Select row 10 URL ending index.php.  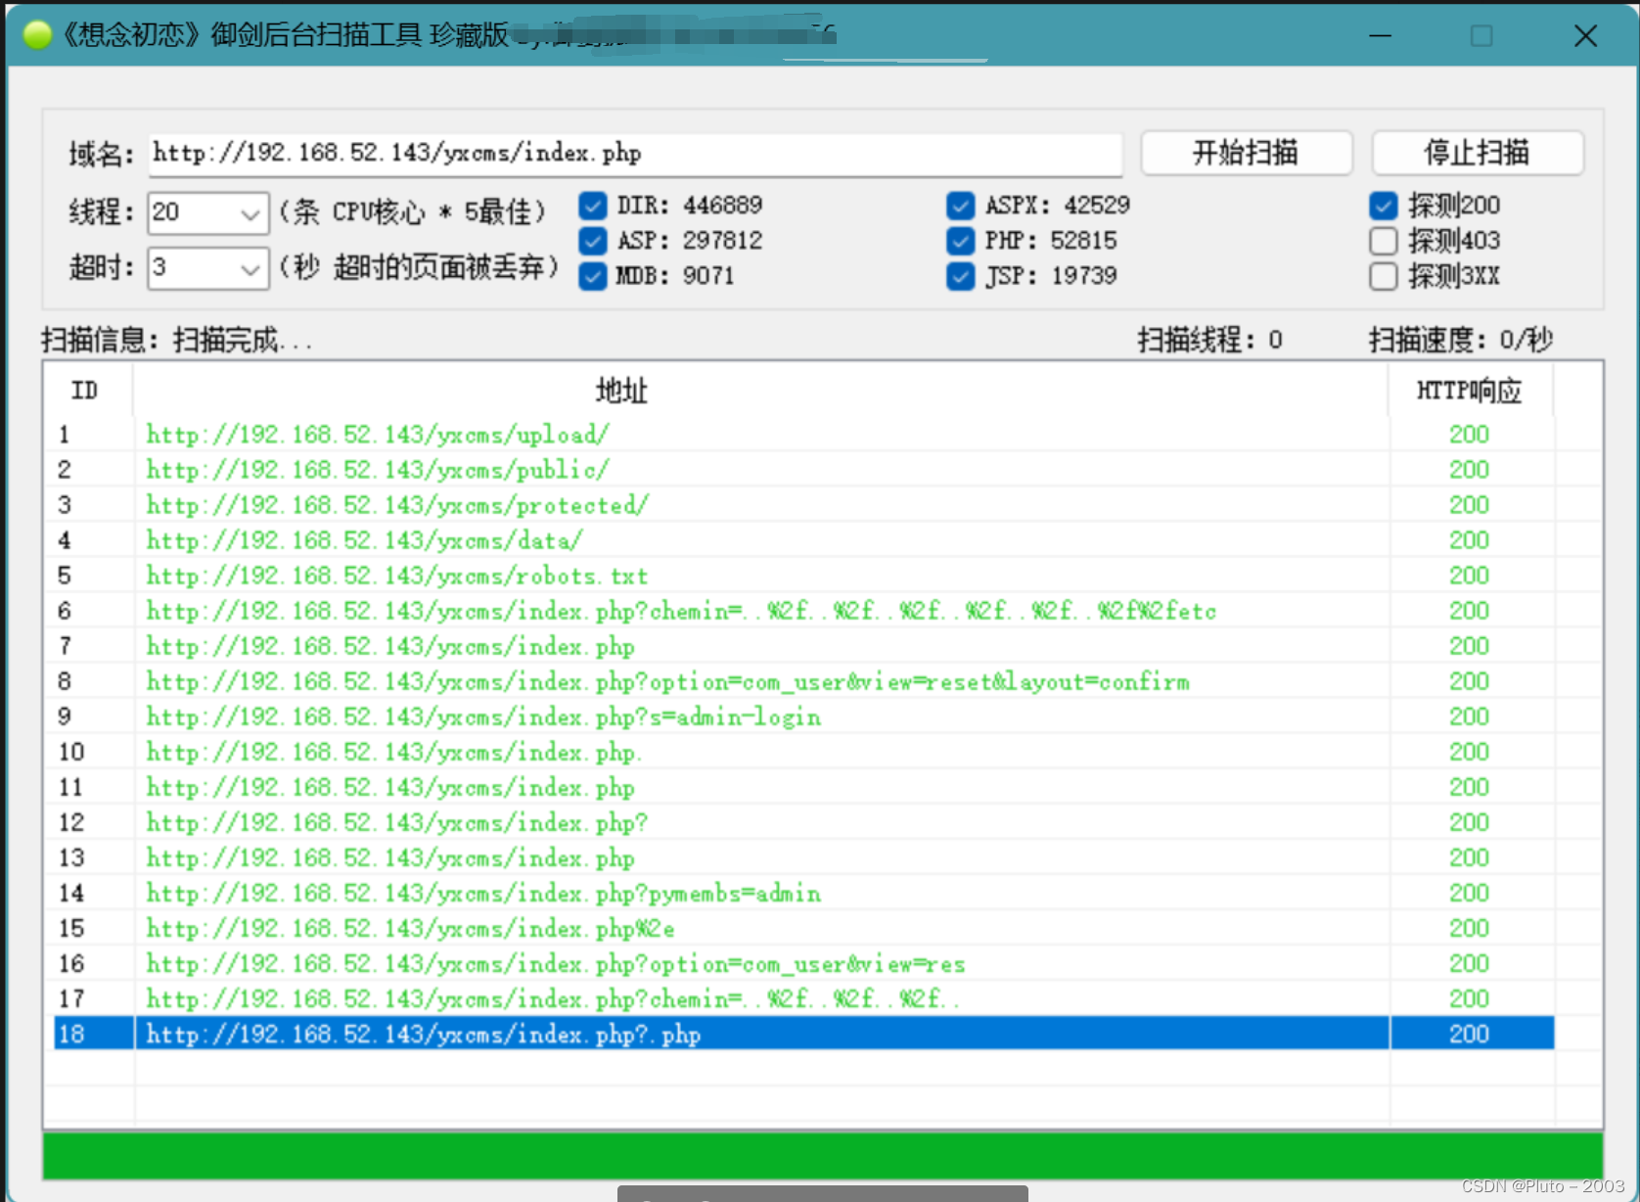point(803,751)
